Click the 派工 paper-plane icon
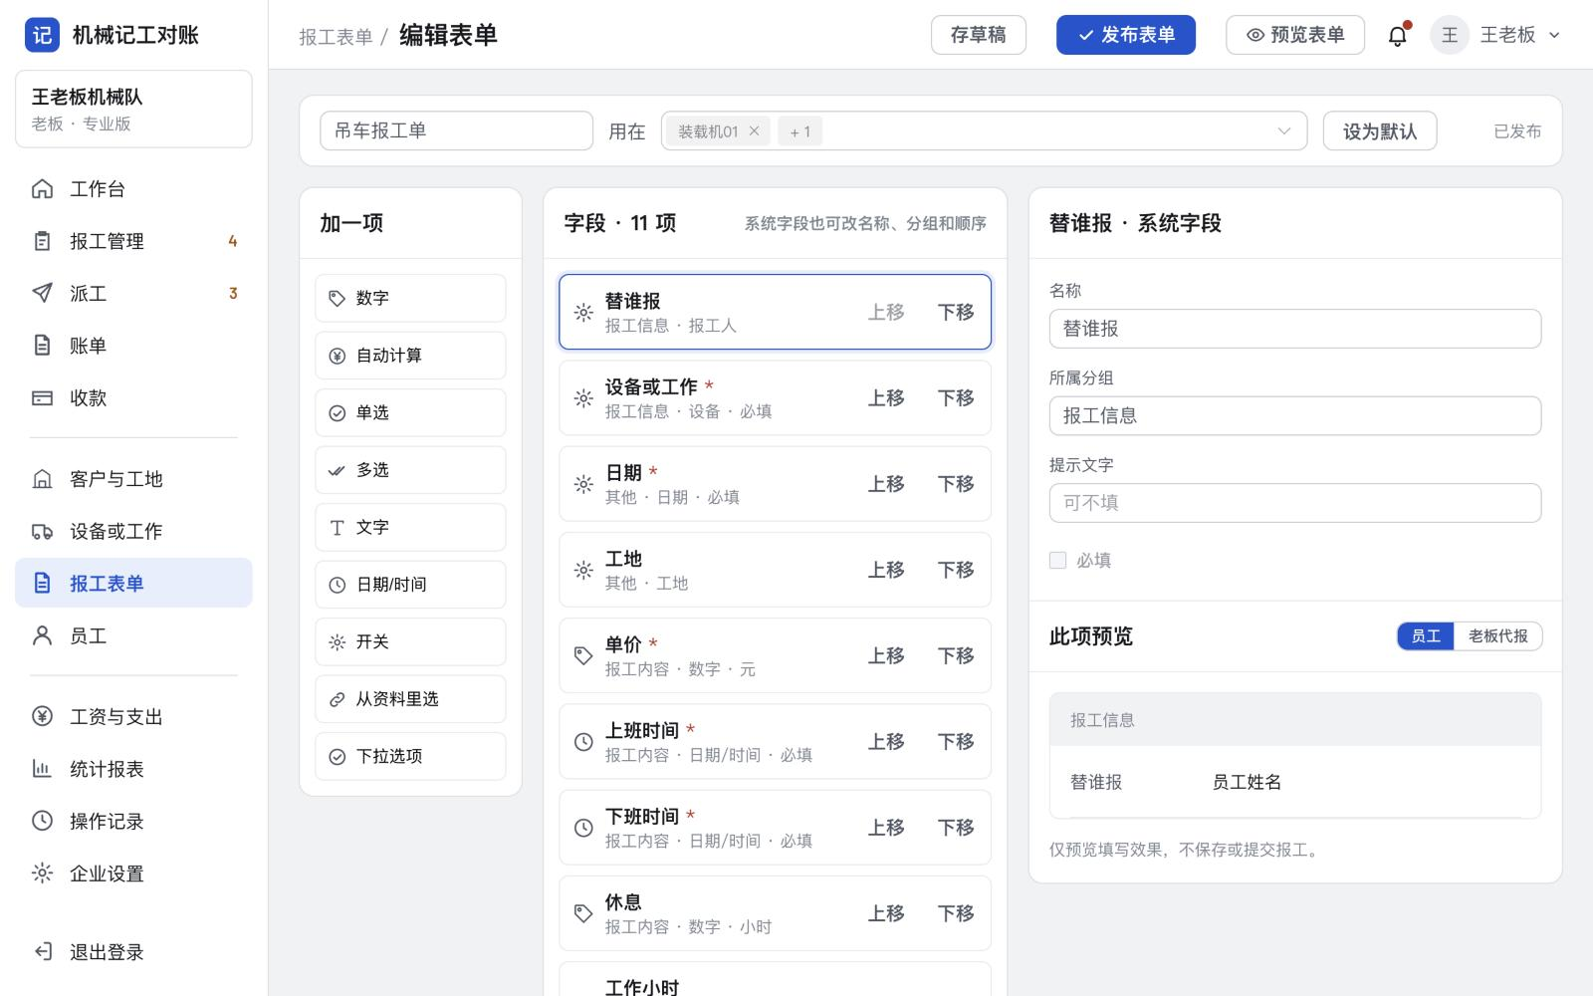 pyautogui.click(x=42, y=293)
